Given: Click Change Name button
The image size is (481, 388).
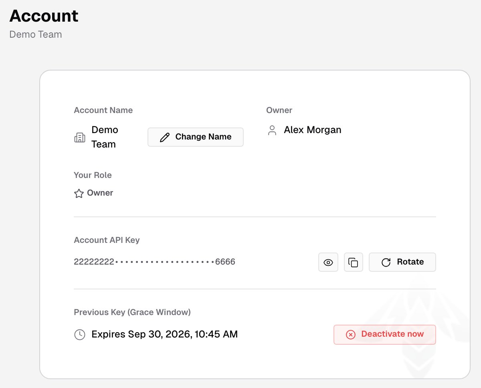Looking at the screenshot, I should click(x=196, y=137).
